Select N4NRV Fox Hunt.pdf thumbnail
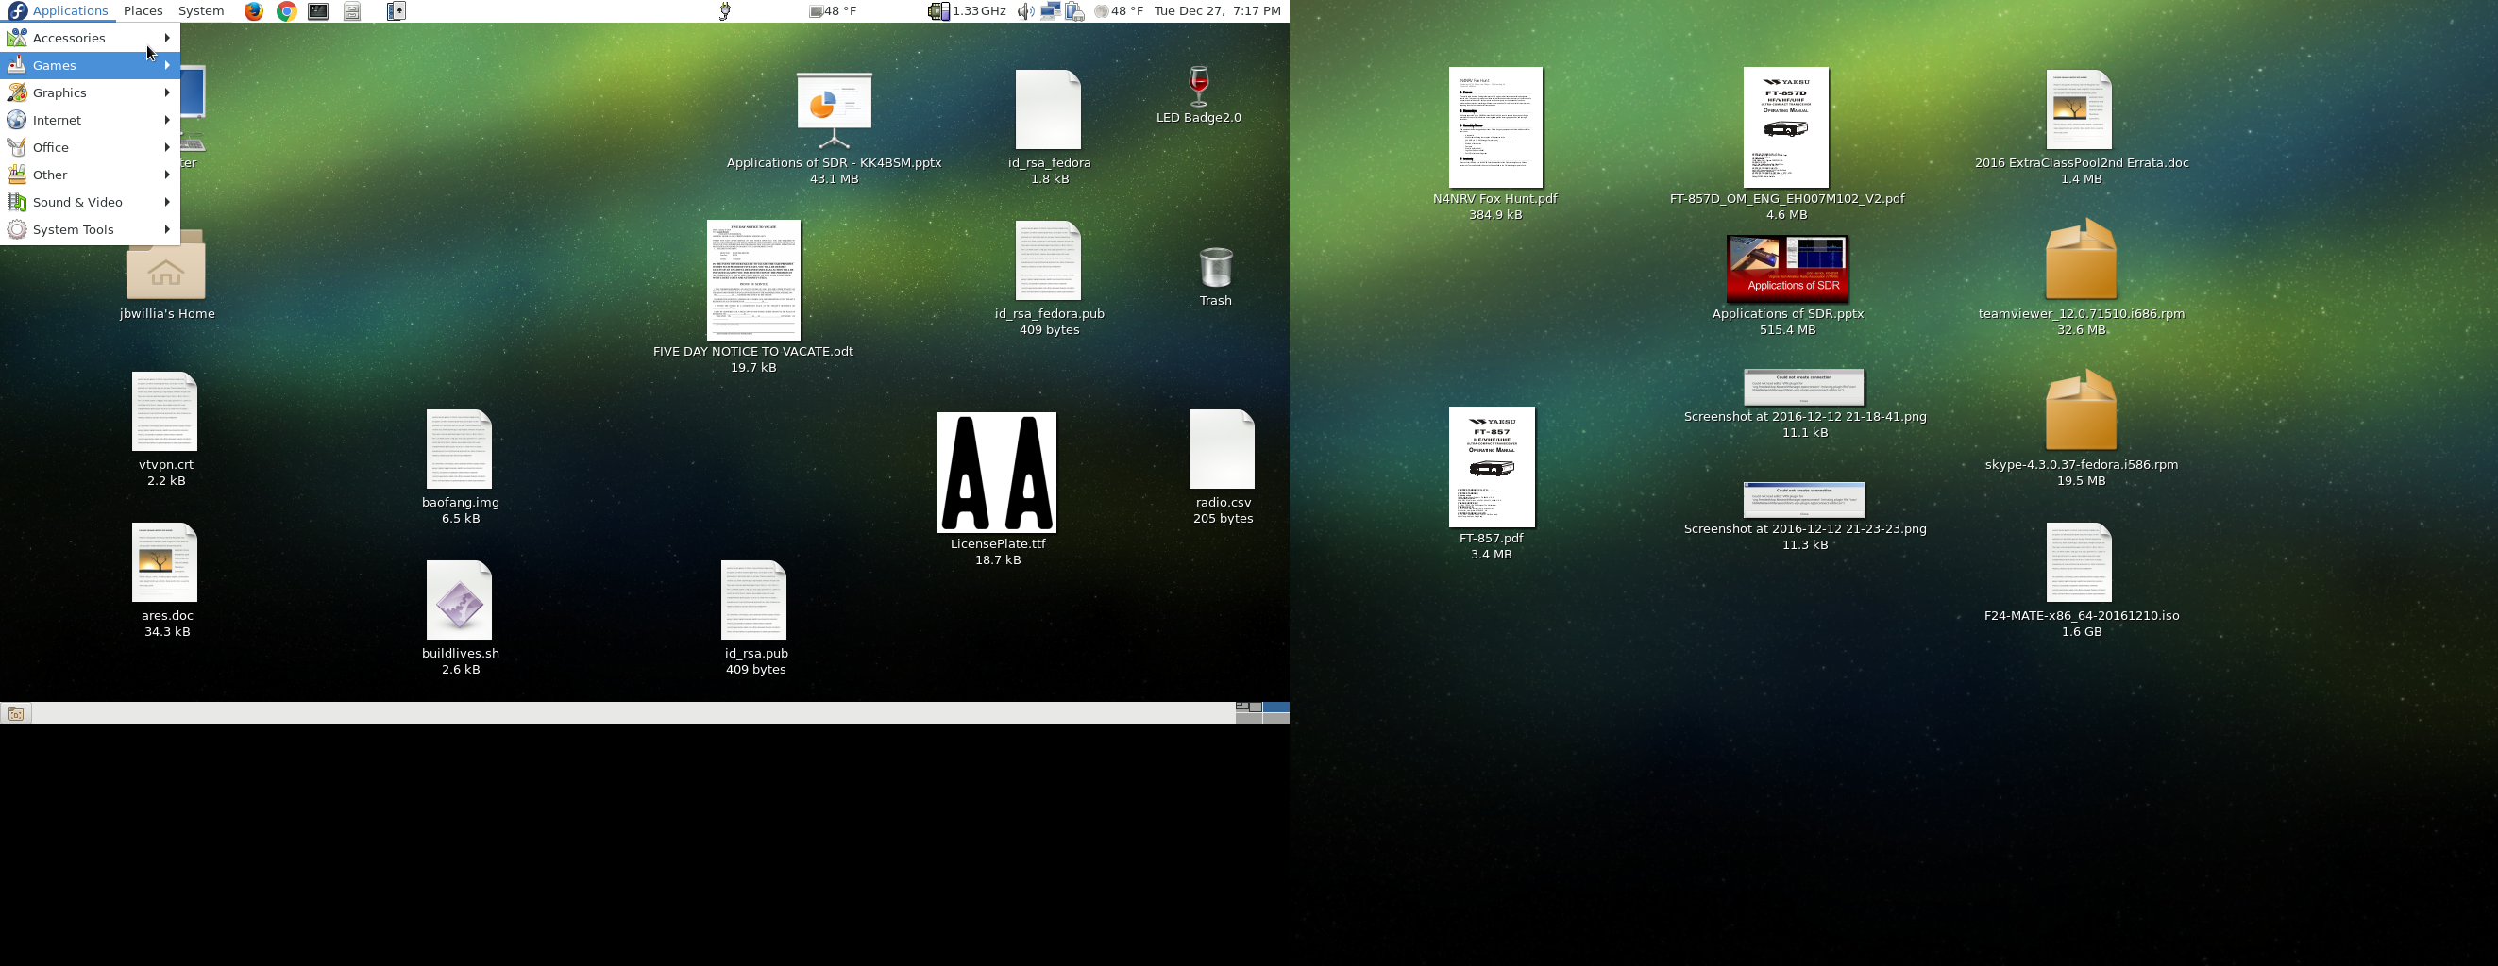The height and width of the screenshot is (966, 2498). click(1495, 127)
